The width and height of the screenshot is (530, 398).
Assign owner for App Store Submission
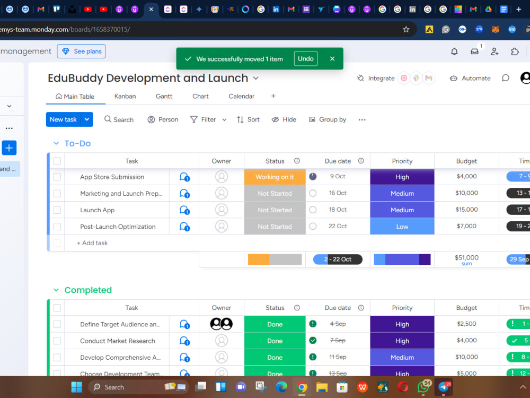222,177
